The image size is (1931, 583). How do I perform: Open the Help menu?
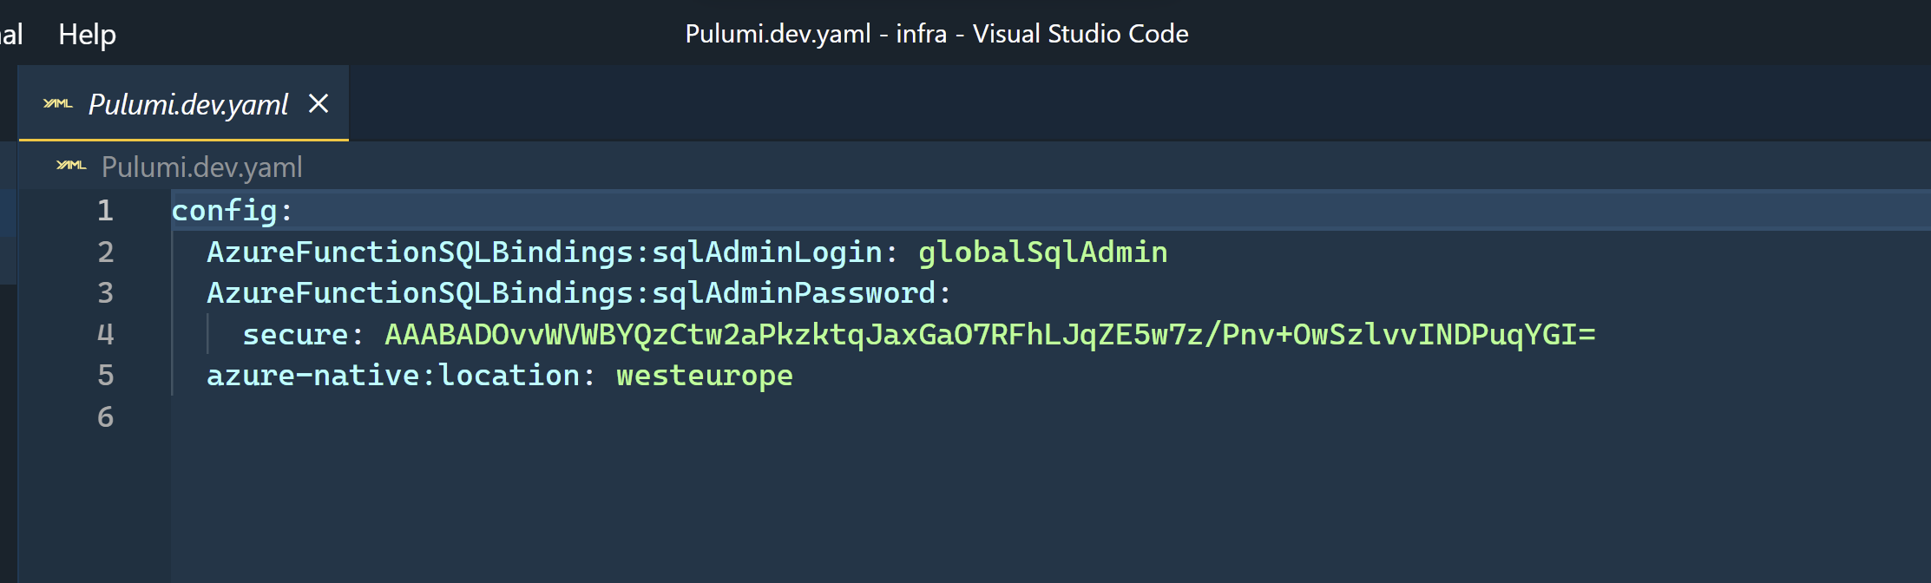[x=86, y=34]
